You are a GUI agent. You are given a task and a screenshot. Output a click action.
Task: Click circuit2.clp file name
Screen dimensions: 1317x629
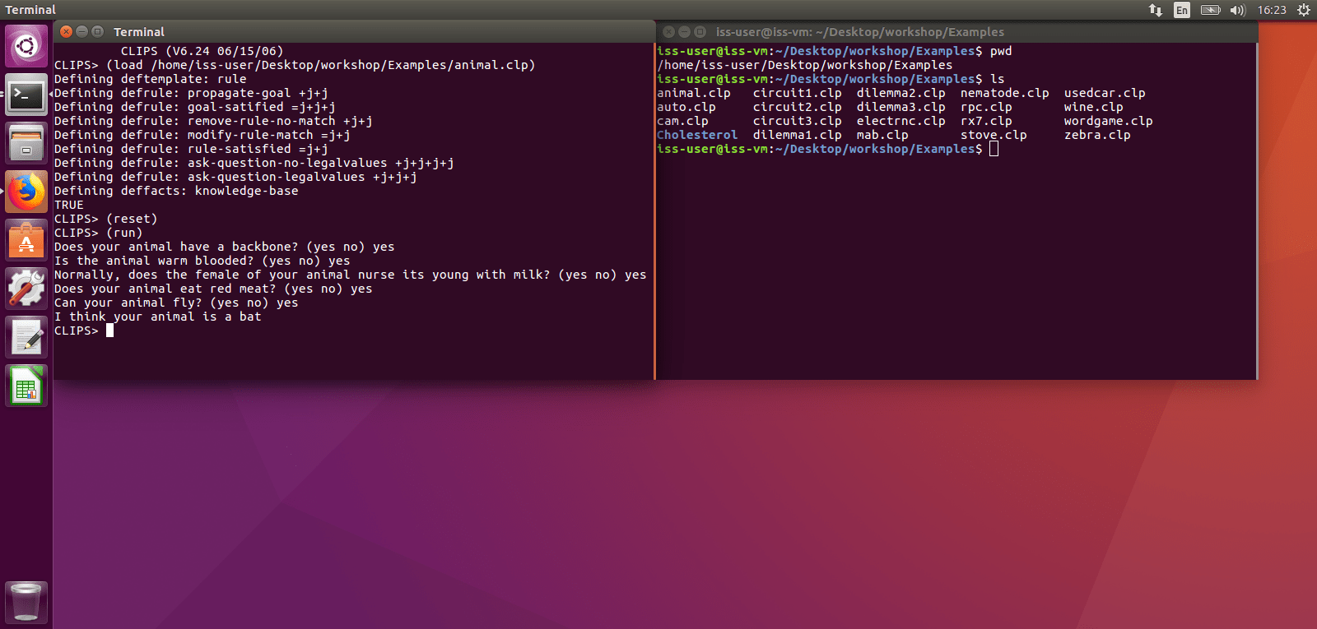(x=798, y=107)
